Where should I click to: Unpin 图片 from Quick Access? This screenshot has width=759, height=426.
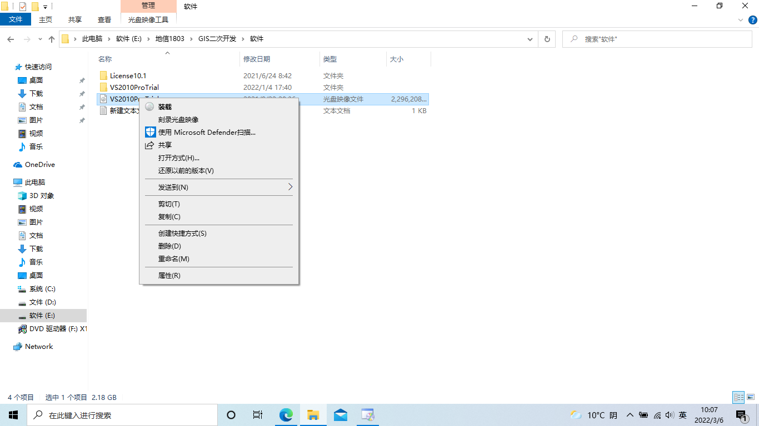82,120
